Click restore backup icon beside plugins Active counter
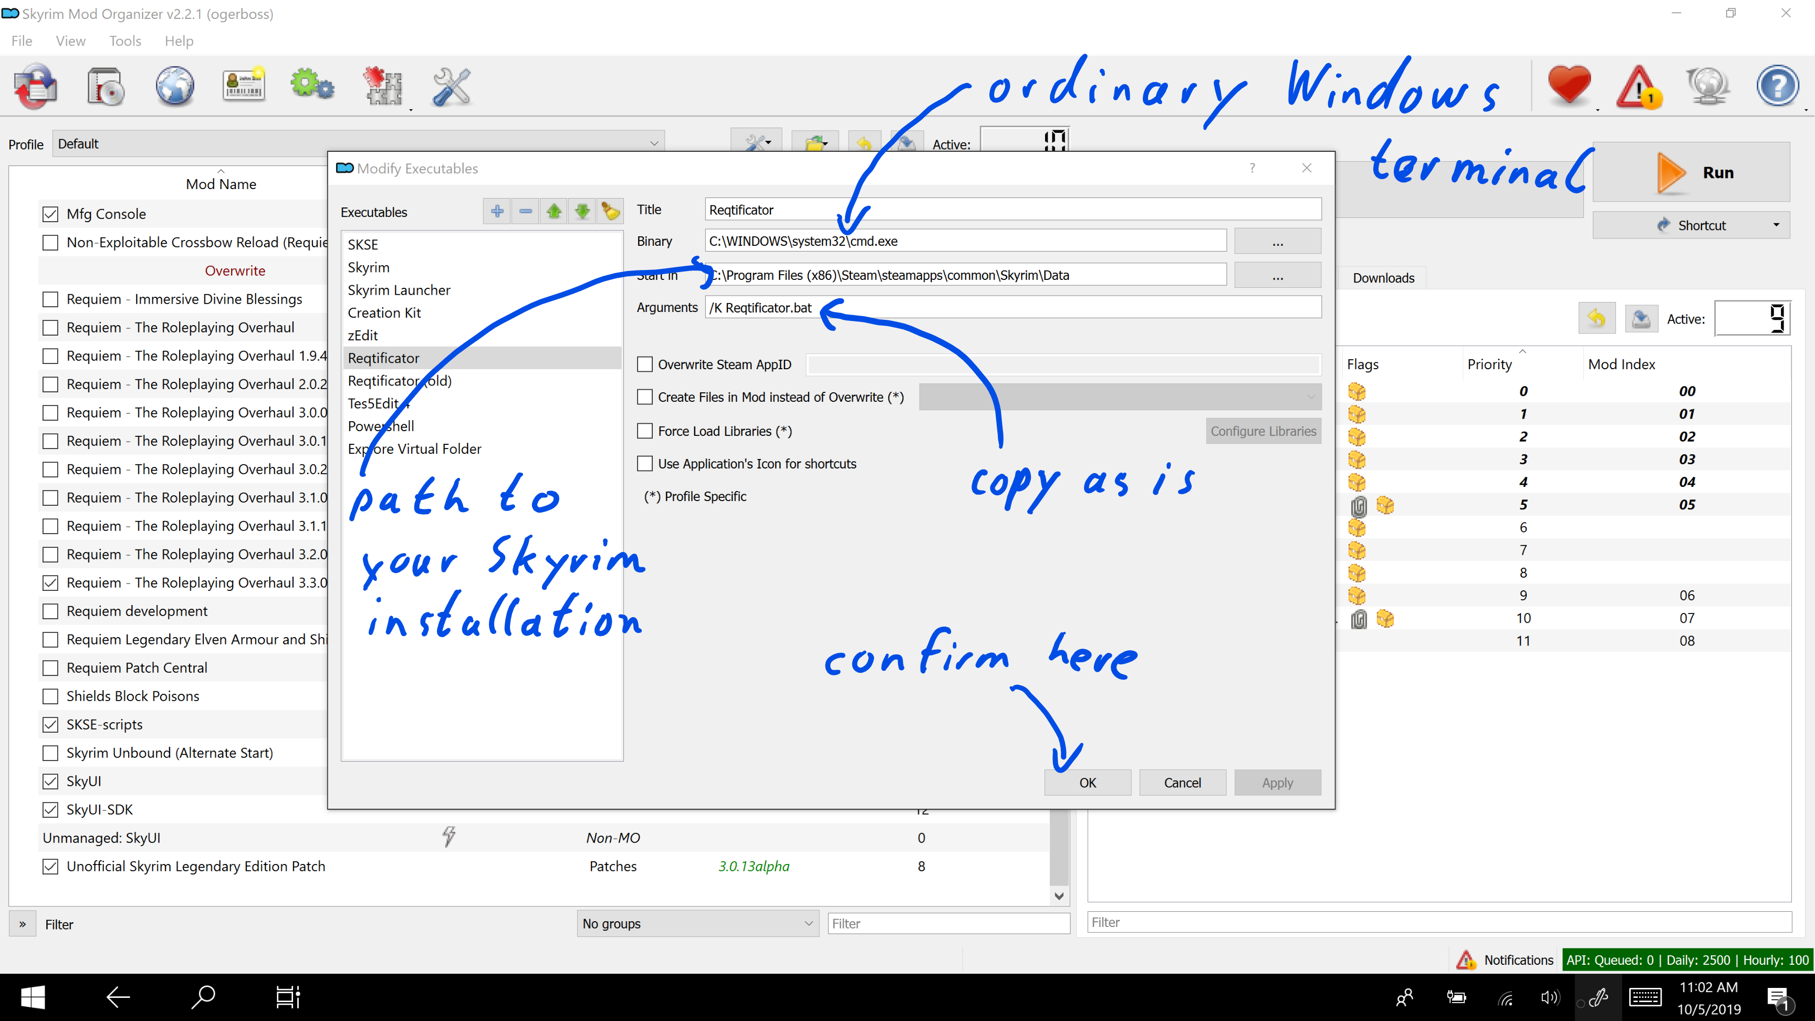 [1597, 318]
